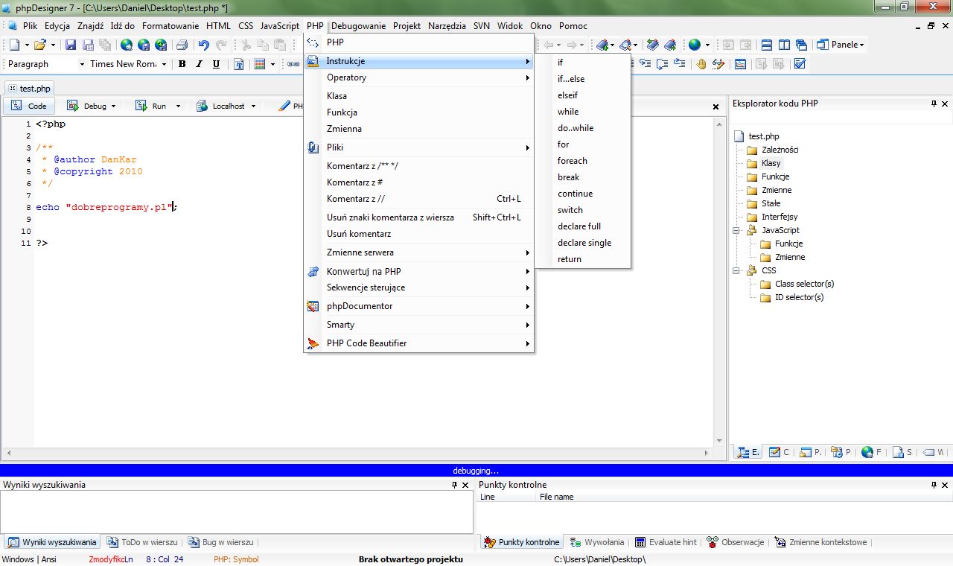The height and width of the screenshot is (566, 953).
Task: Switch to Bug w wierszu tab
Action: pos(220,542)
